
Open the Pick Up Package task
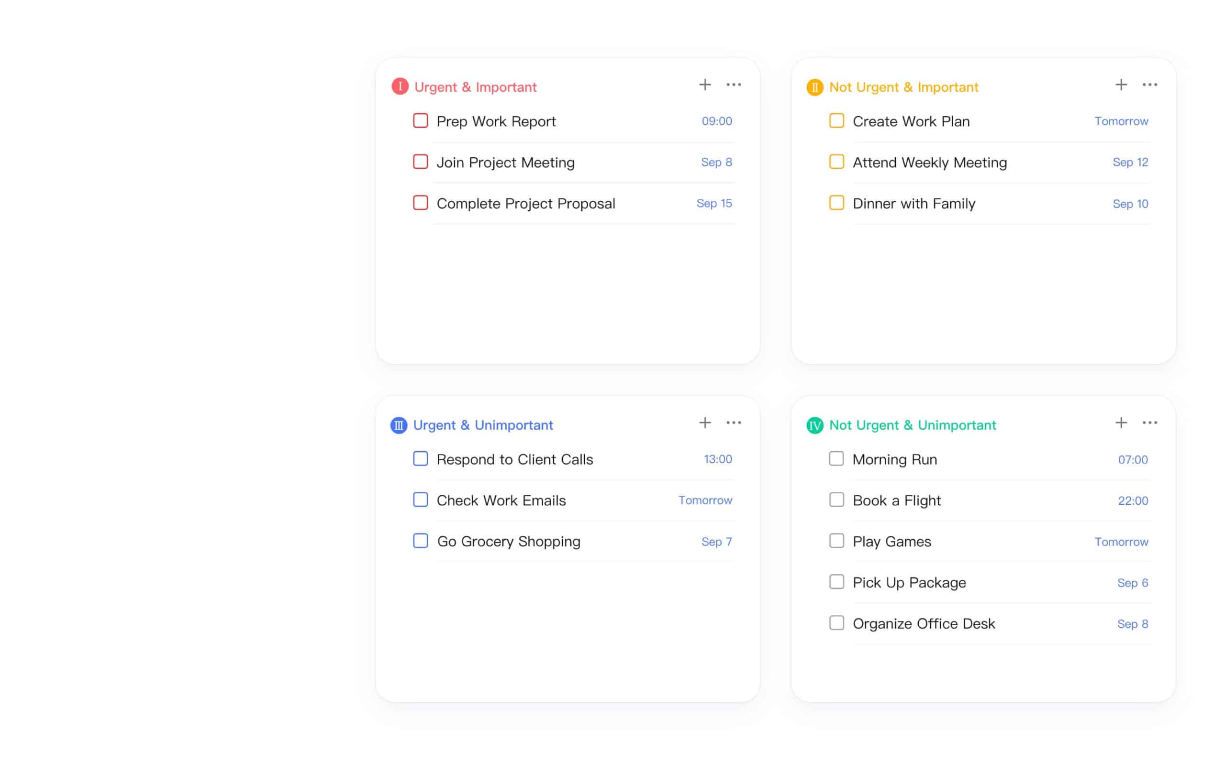tap(909, 583)
